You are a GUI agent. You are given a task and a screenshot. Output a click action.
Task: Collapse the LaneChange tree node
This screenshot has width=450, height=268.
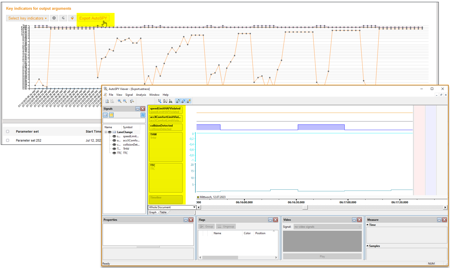[106, 132]
